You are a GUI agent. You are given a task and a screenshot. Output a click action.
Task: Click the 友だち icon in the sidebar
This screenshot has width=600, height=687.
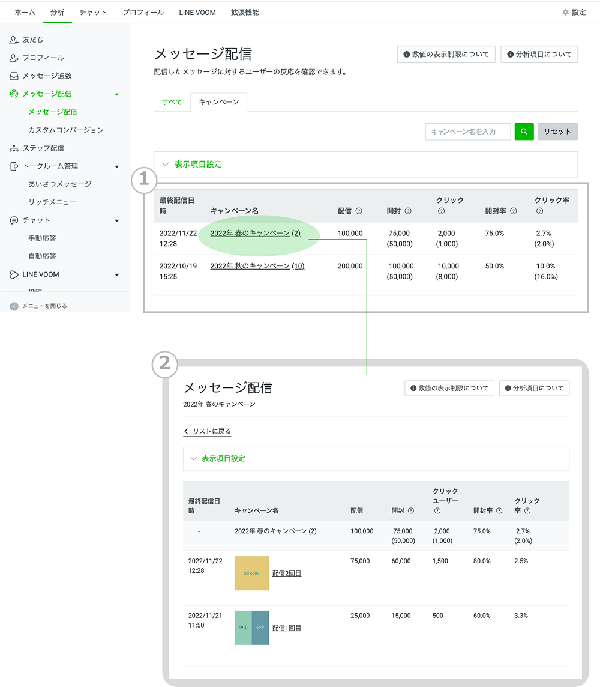(14, 40)
